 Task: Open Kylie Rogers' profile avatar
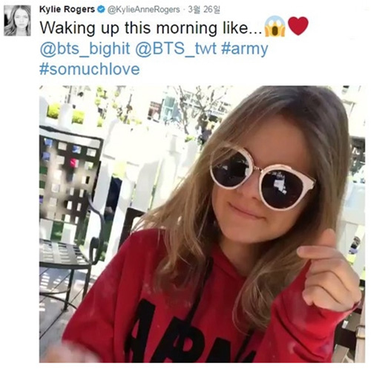coord(17,21)
